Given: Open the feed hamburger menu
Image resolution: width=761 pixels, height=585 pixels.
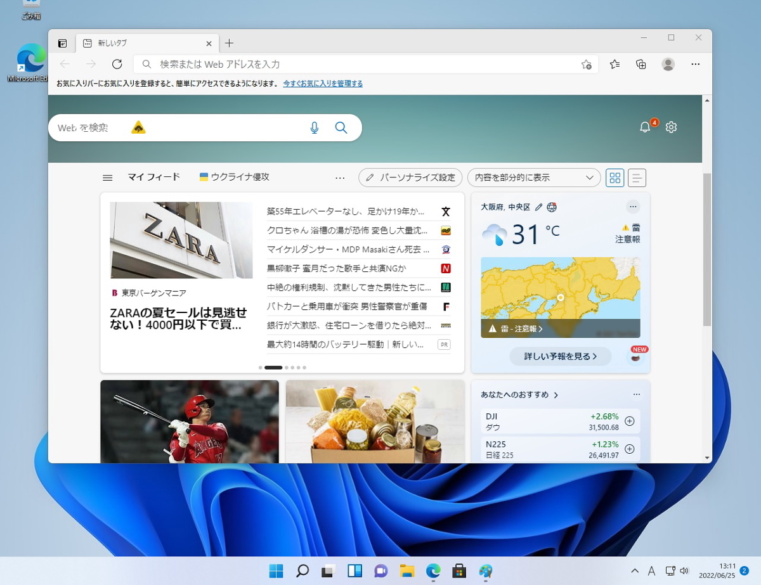Looking at the screenshot, I should [x=108, y=177].
